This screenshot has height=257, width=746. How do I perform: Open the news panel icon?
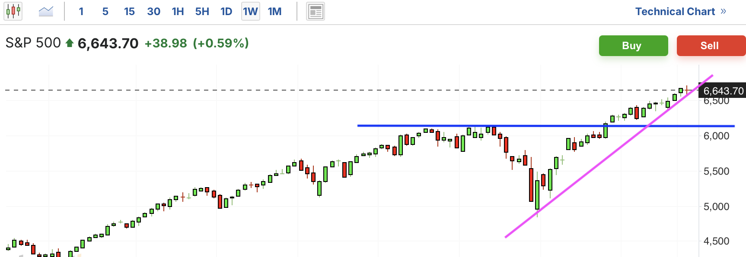point(316,11)
